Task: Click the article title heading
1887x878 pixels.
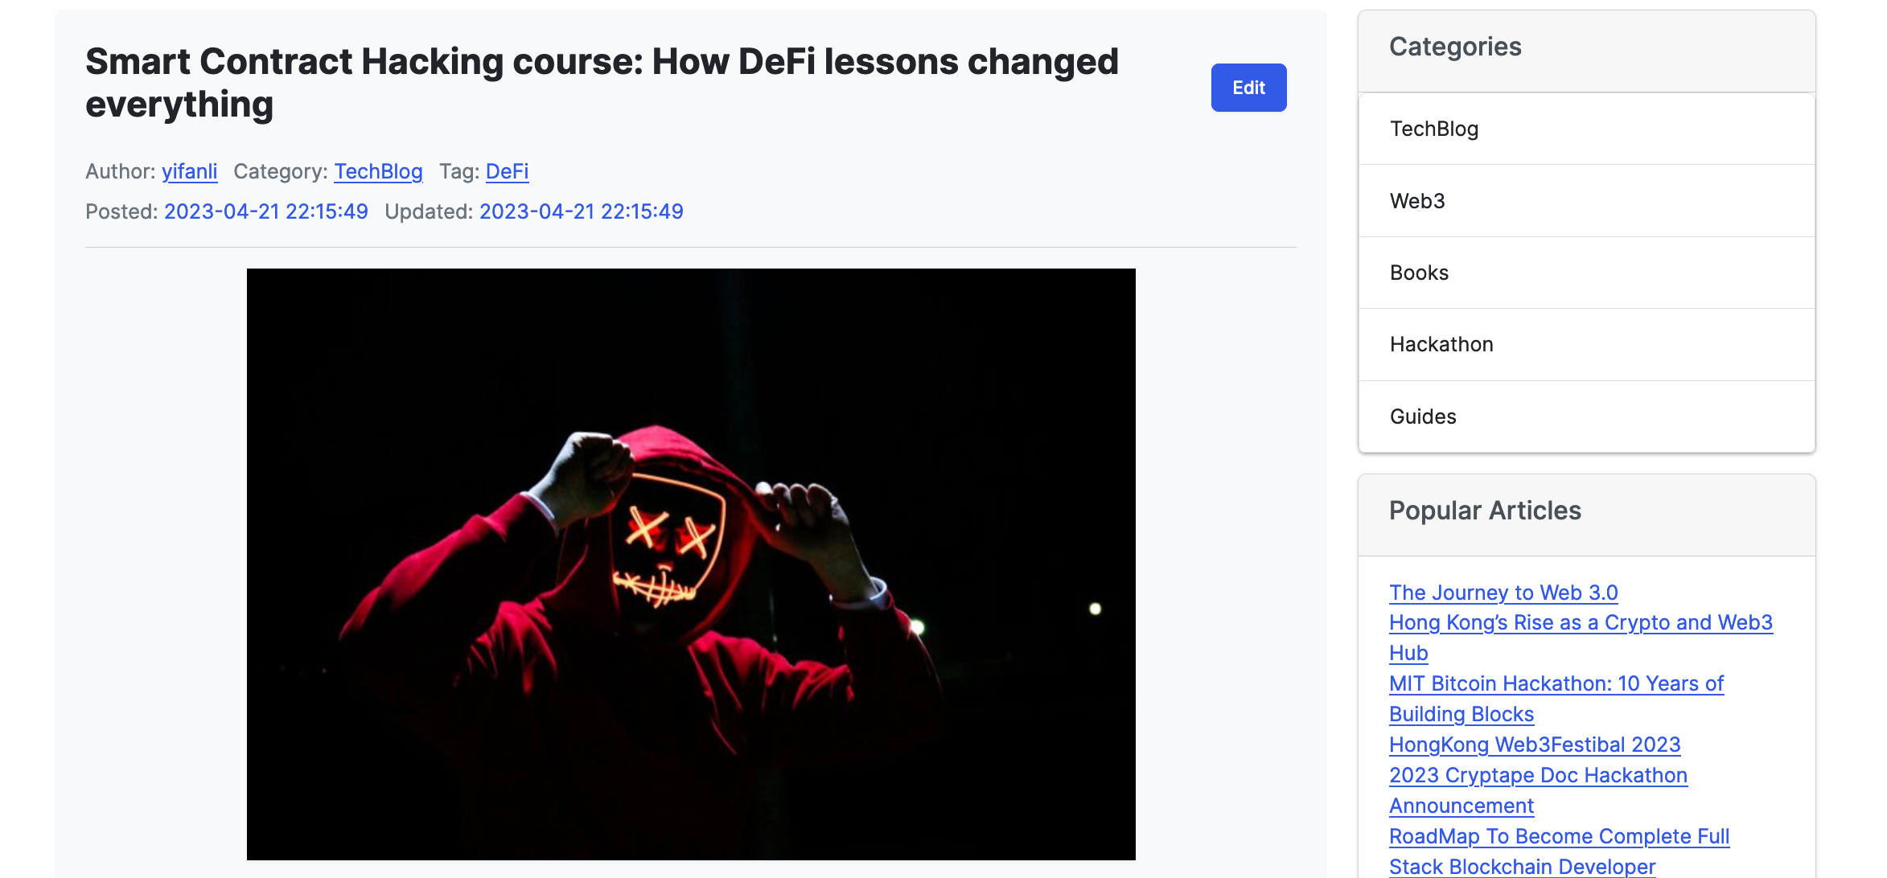Action: (x=602, y=83)
